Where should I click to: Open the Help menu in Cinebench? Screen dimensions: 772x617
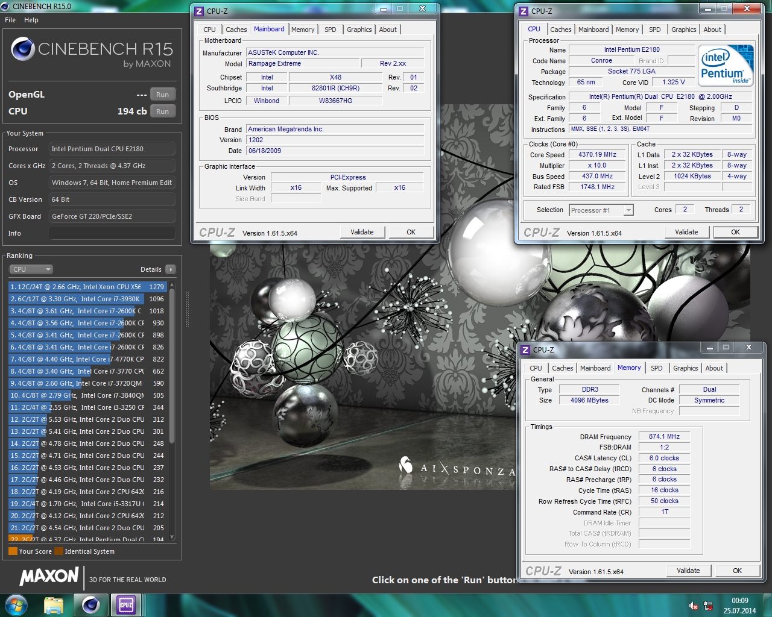coord(31,20)
